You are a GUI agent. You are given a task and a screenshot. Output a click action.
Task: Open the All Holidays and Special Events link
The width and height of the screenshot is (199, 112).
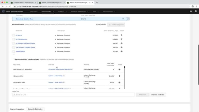[25, 43]
